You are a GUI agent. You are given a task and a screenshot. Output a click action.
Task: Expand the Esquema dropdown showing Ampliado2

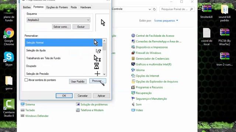tap(58, 20)
